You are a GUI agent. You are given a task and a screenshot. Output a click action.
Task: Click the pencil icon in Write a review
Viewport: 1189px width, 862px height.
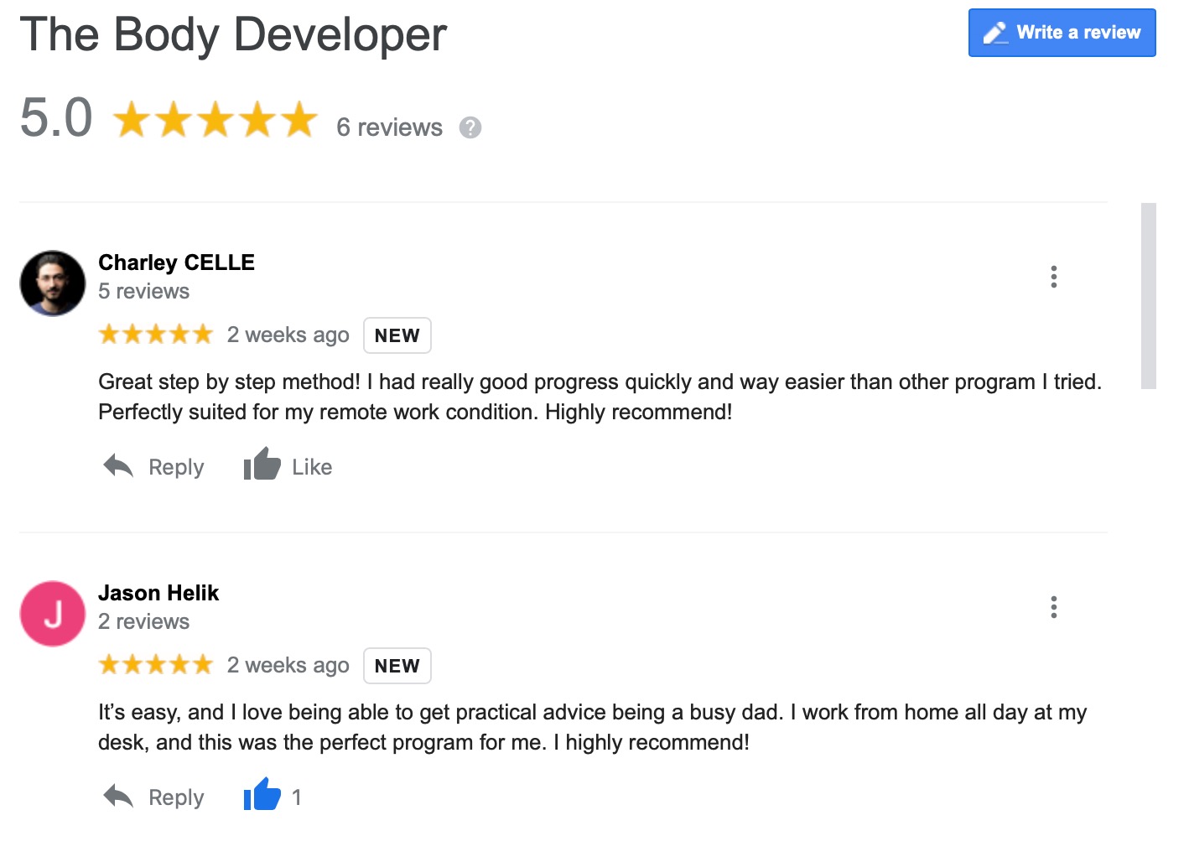click(x=995, y=33)
